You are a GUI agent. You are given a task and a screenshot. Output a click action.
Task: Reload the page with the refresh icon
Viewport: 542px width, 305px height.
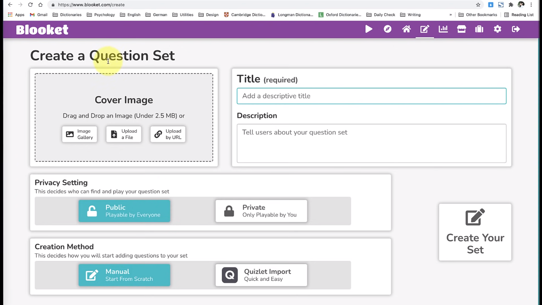[x=30, y=5]
